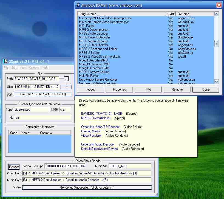Image resolution: width=224 pixels, height=199 pixels.
Task: Select the Microsoft Screen Video Decompressor row
Action: click(146, 22)
